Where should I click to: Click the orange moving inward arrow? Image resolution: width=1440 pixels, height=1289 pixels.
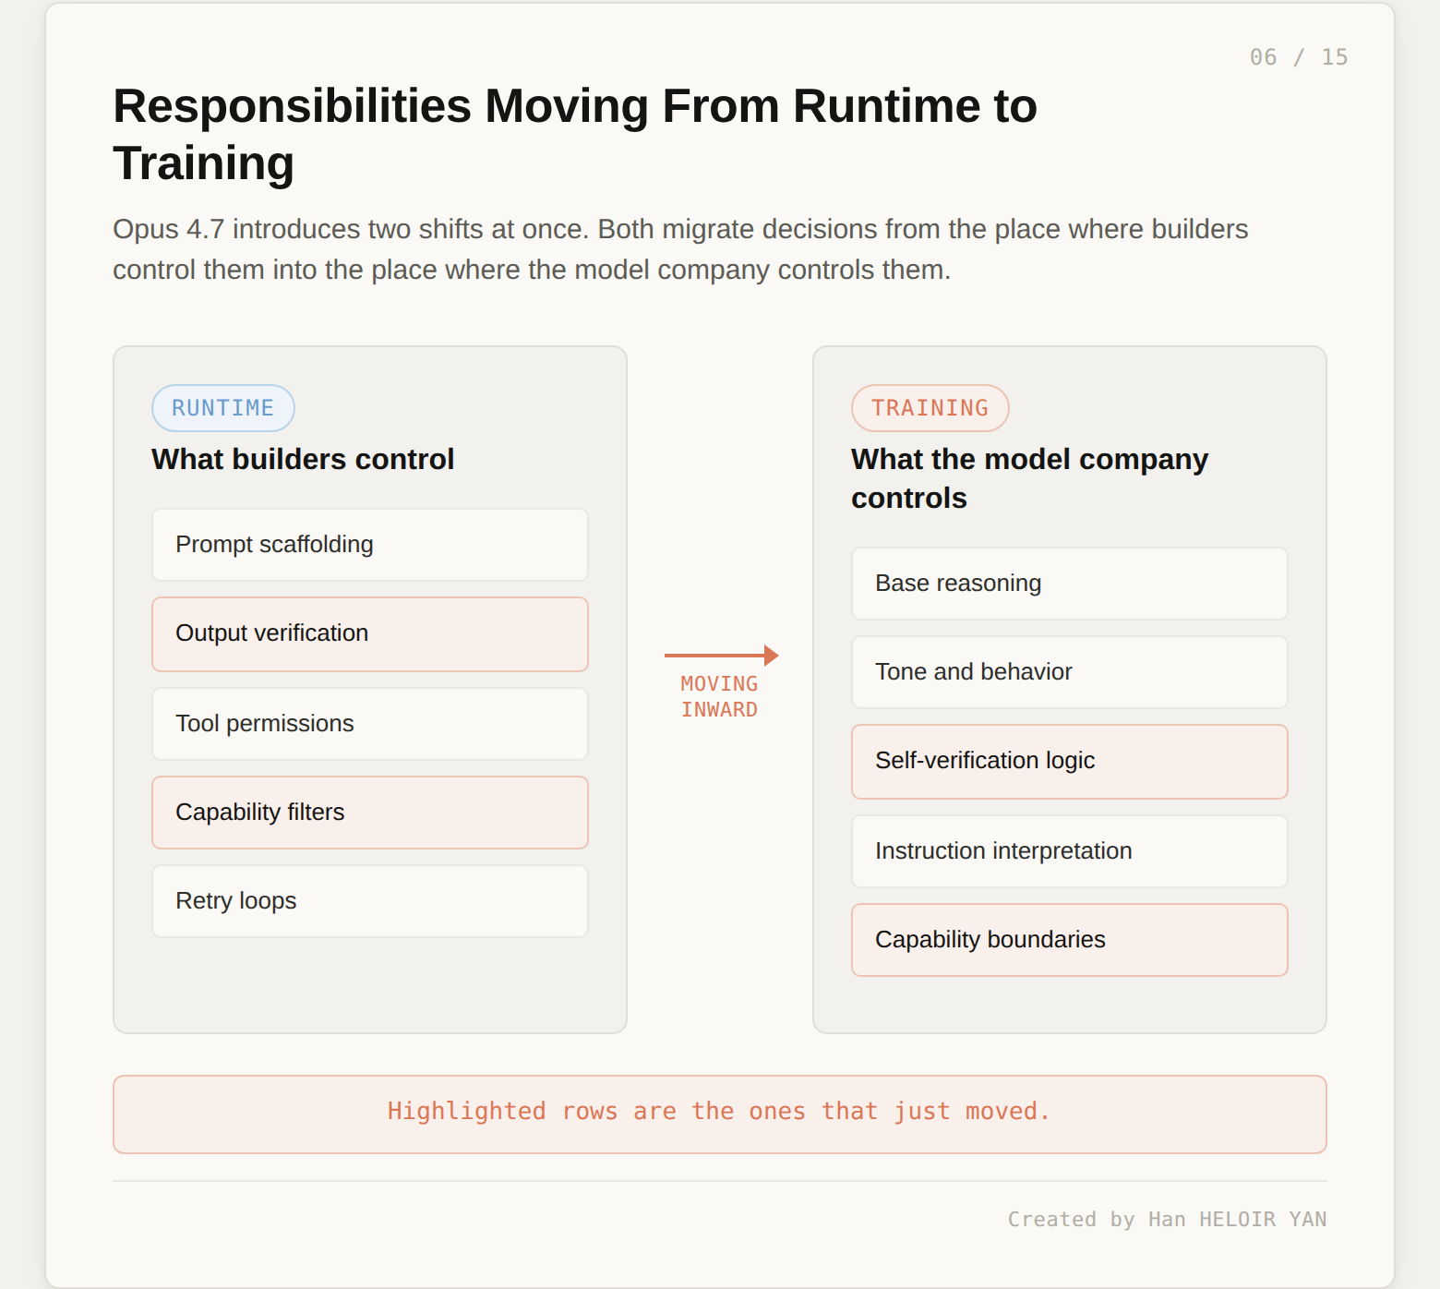(721, 656)
